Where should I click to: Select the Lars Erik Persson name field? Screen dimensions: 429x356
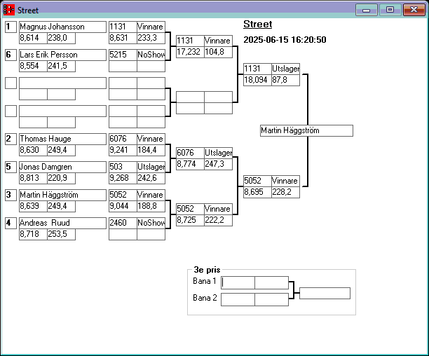[x=62, y=55]
